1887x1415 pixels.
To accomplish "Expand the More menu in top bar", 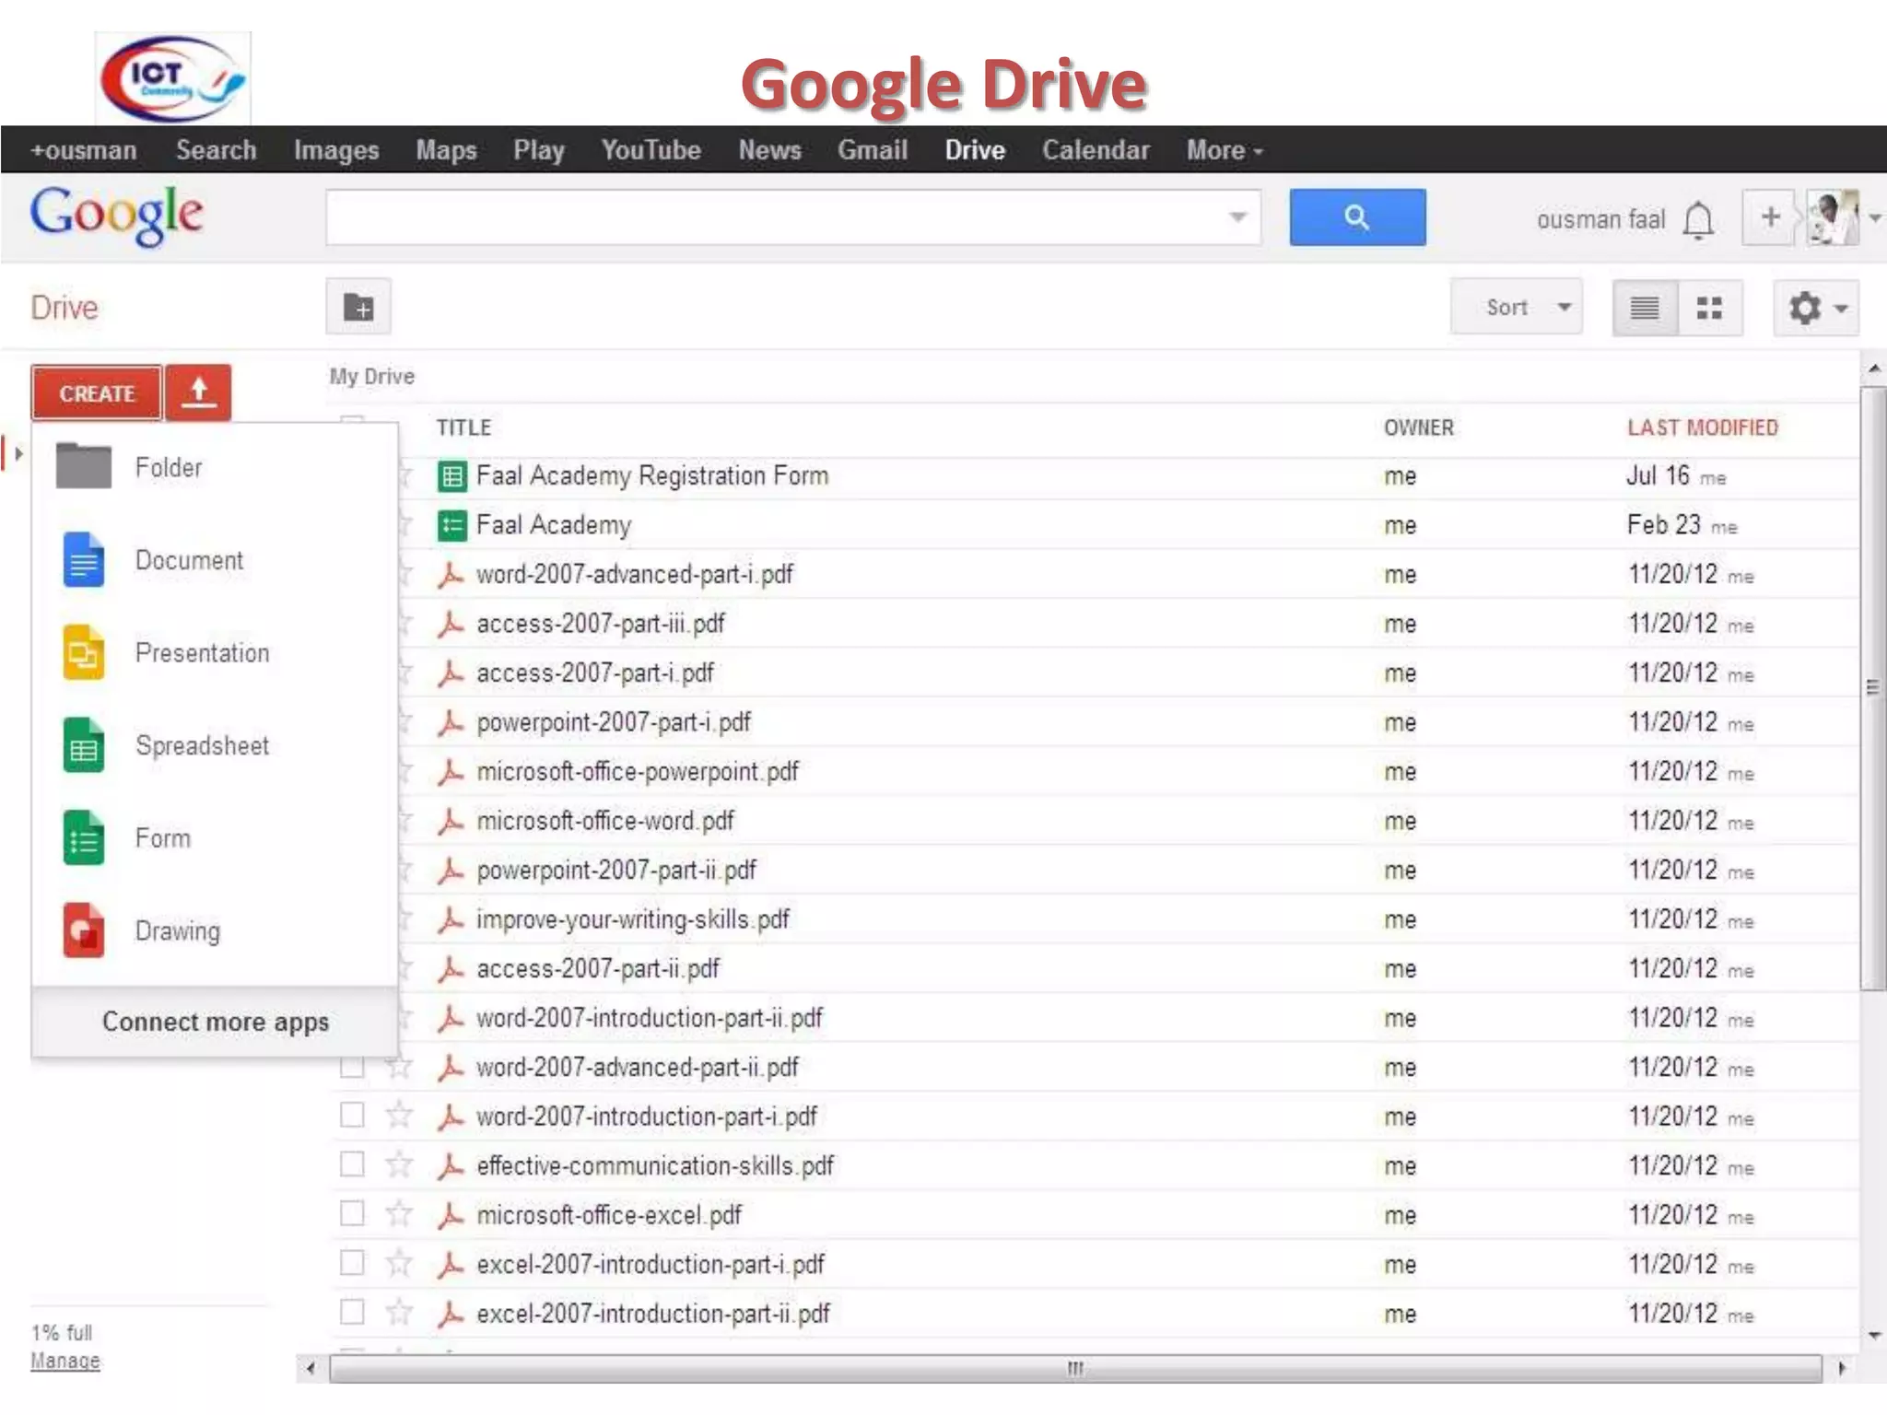I will click(1225, 150).
